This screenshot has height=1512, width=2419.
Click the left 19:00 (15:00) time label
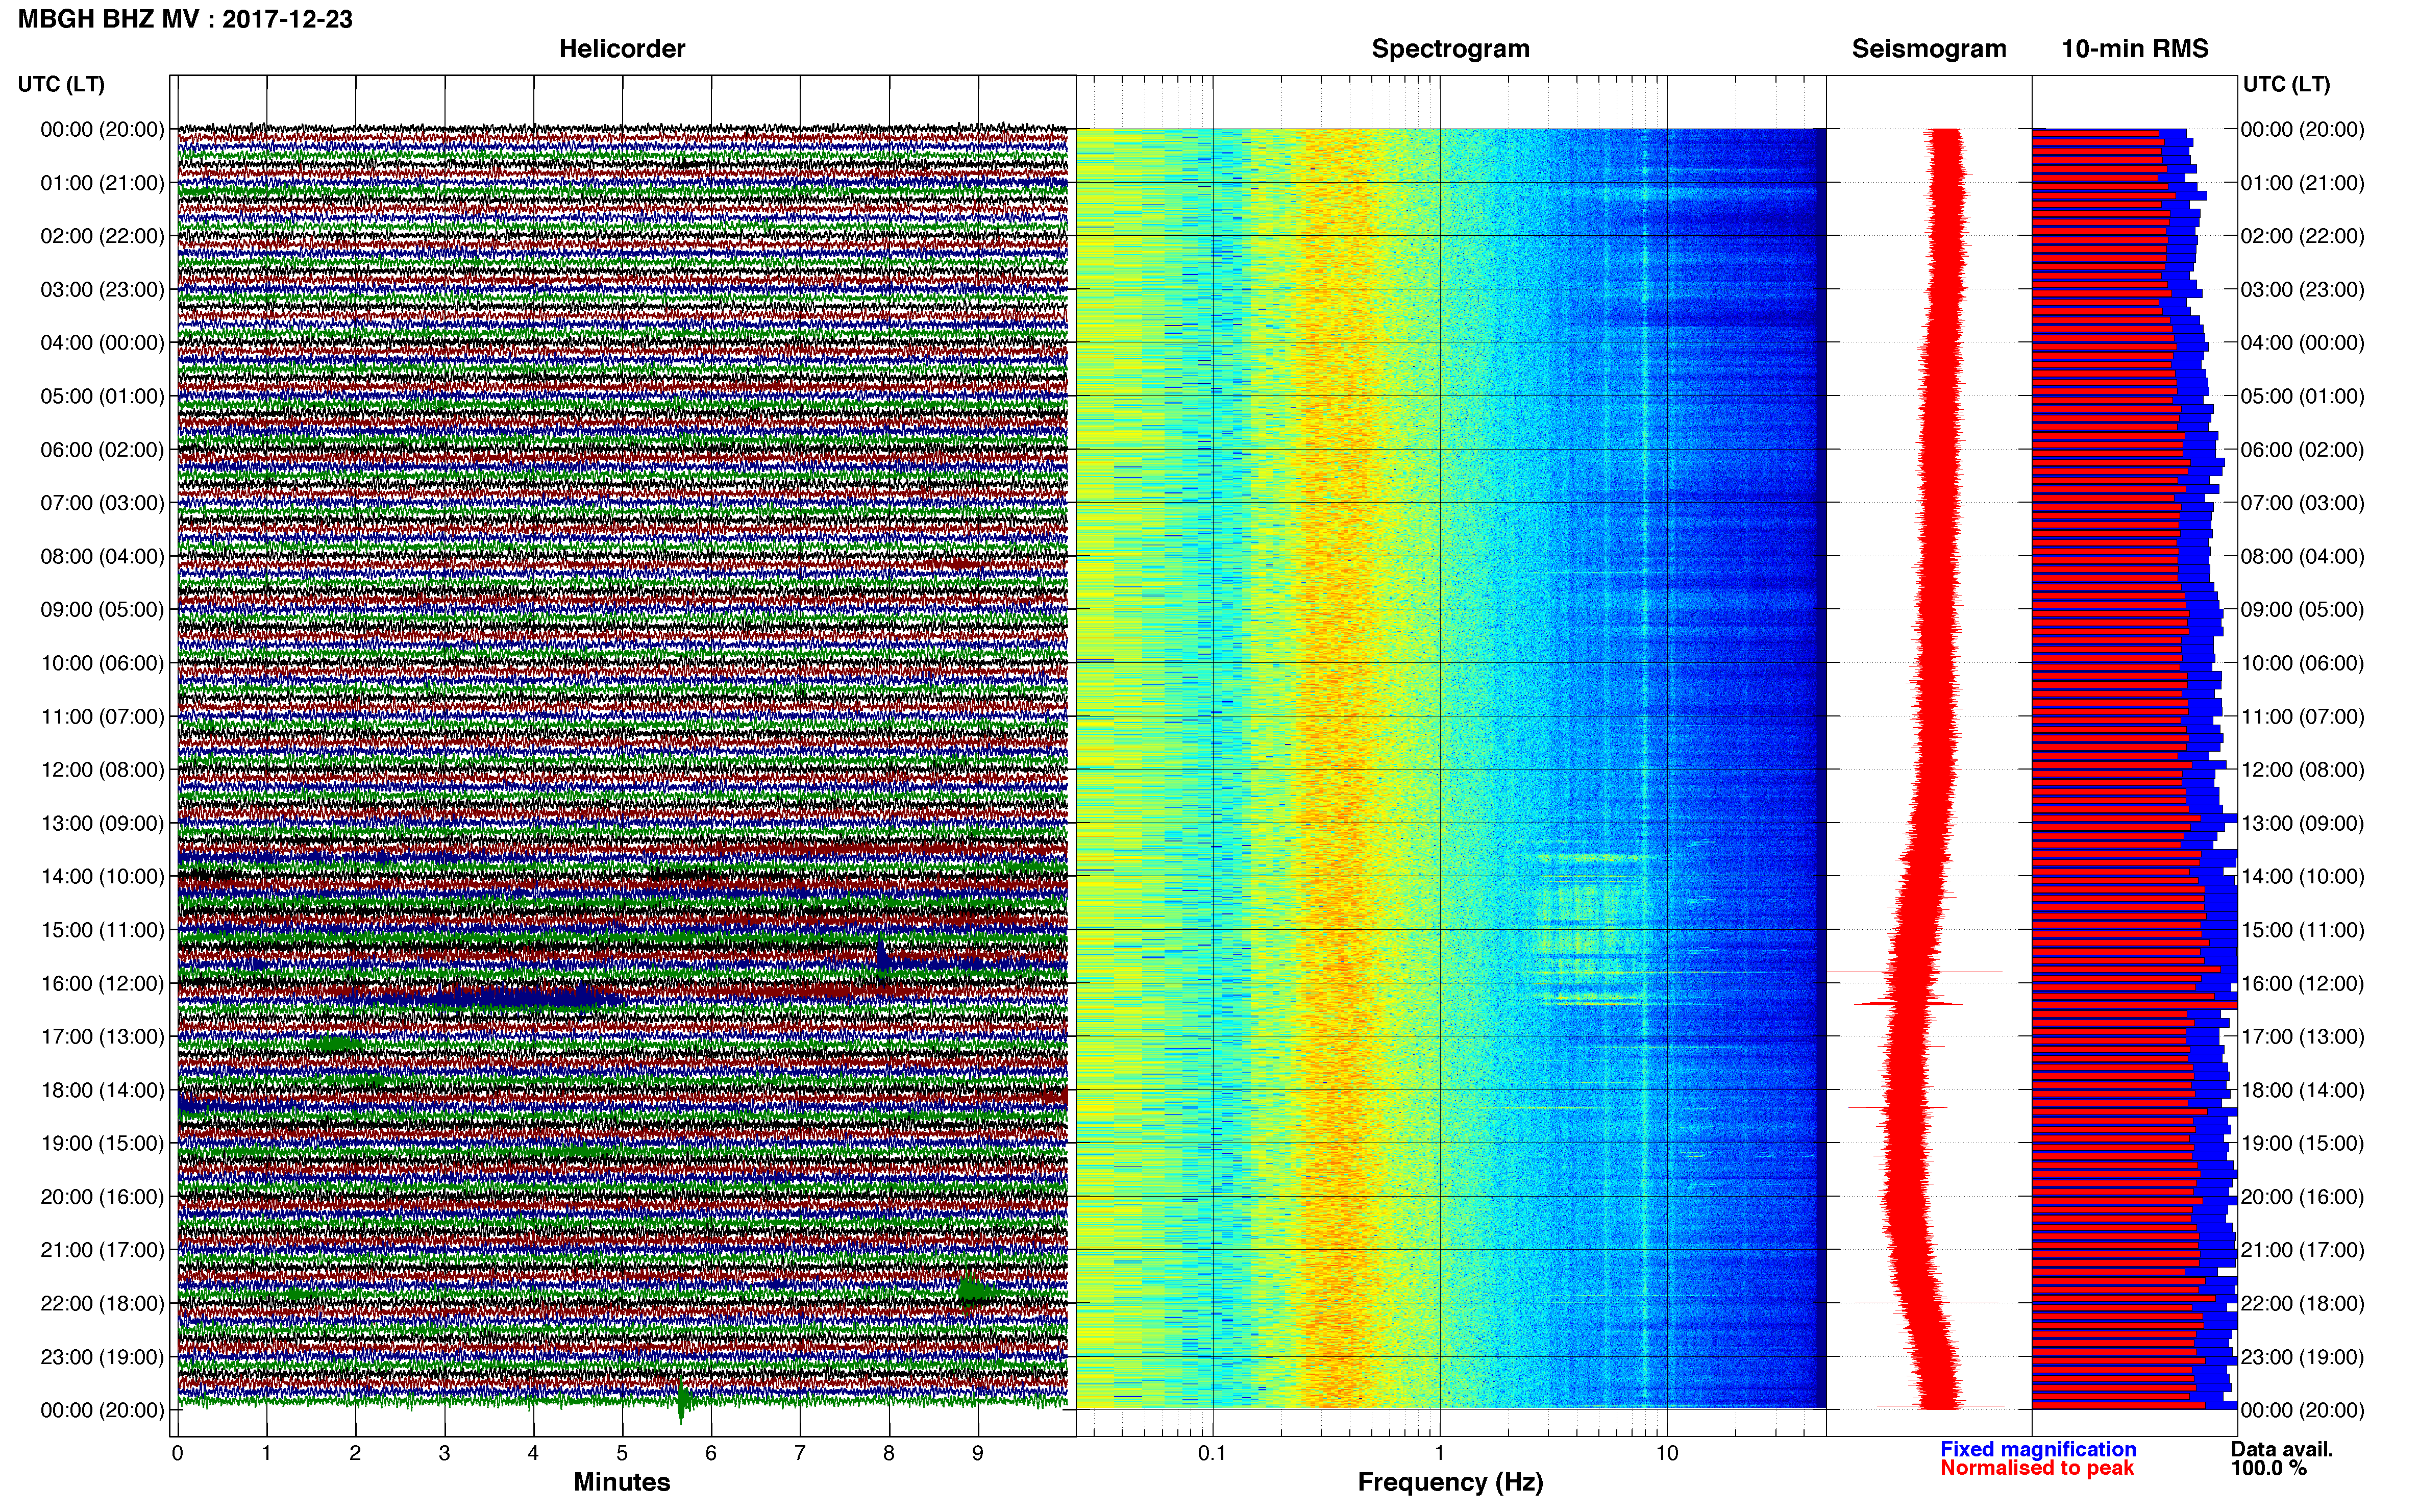tap(102, 1143)
